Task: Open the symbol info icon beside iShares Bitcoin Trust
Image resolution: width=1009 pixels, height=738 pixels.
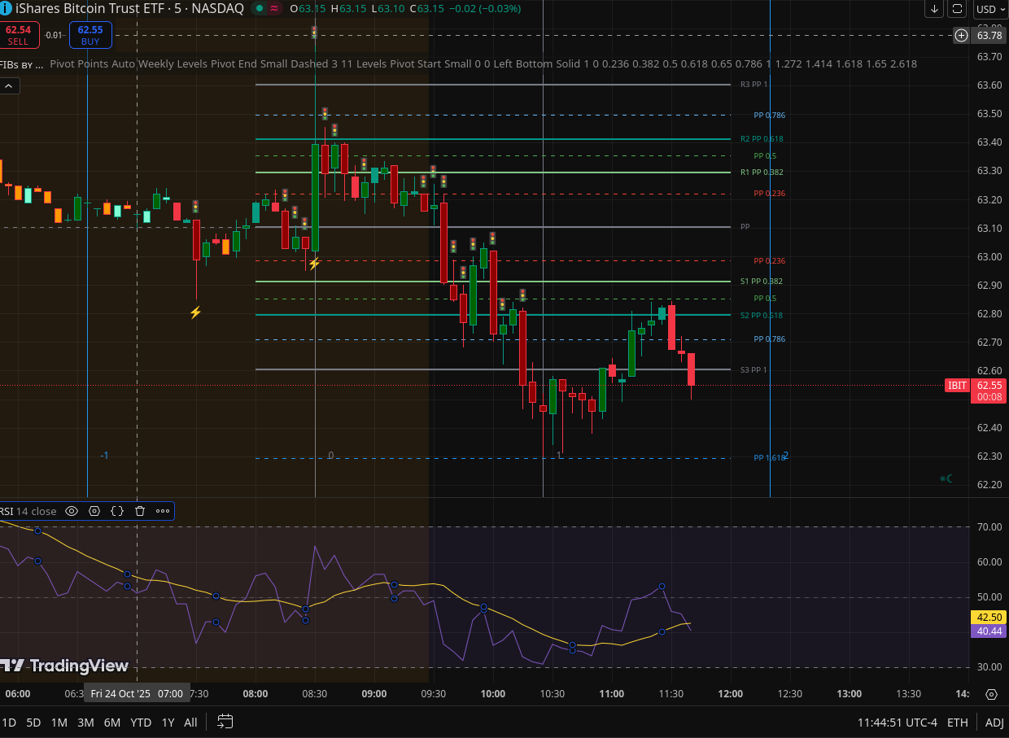Action: [5, 8]
